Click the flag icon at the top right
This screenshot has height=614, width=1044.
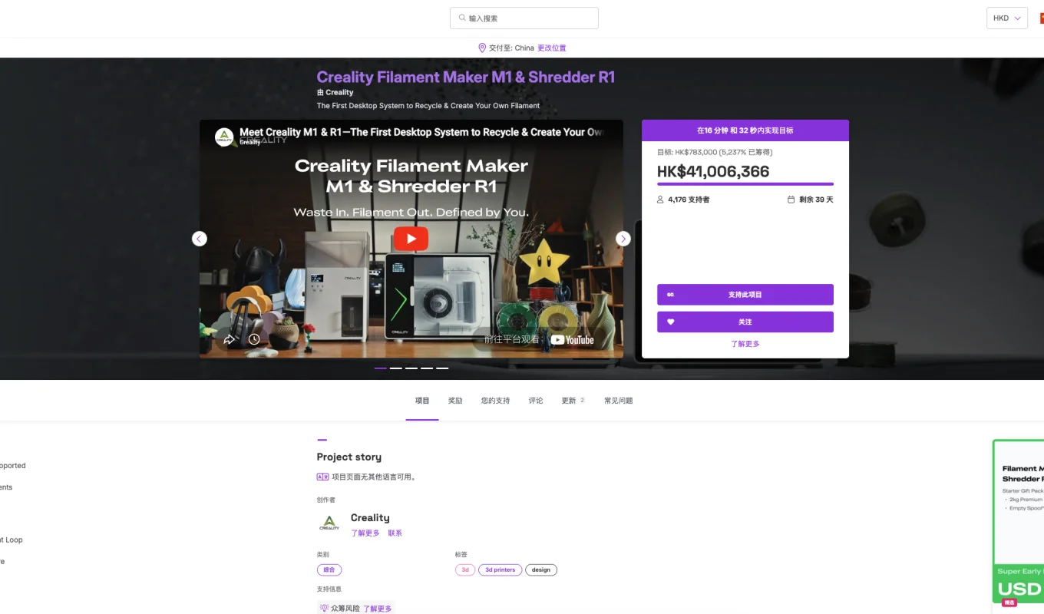click(1040, 18)
